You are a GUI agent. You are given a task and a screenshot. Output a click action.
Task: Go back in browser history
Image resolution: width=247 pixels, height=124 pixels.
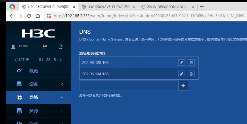coord(12,16)
